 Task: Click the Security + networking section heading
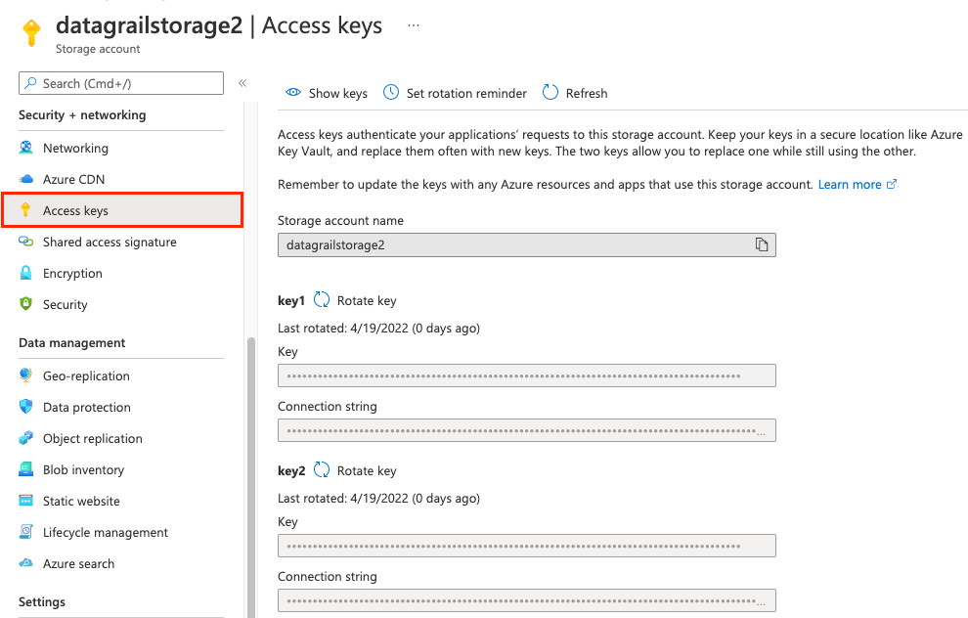(82, 114)
